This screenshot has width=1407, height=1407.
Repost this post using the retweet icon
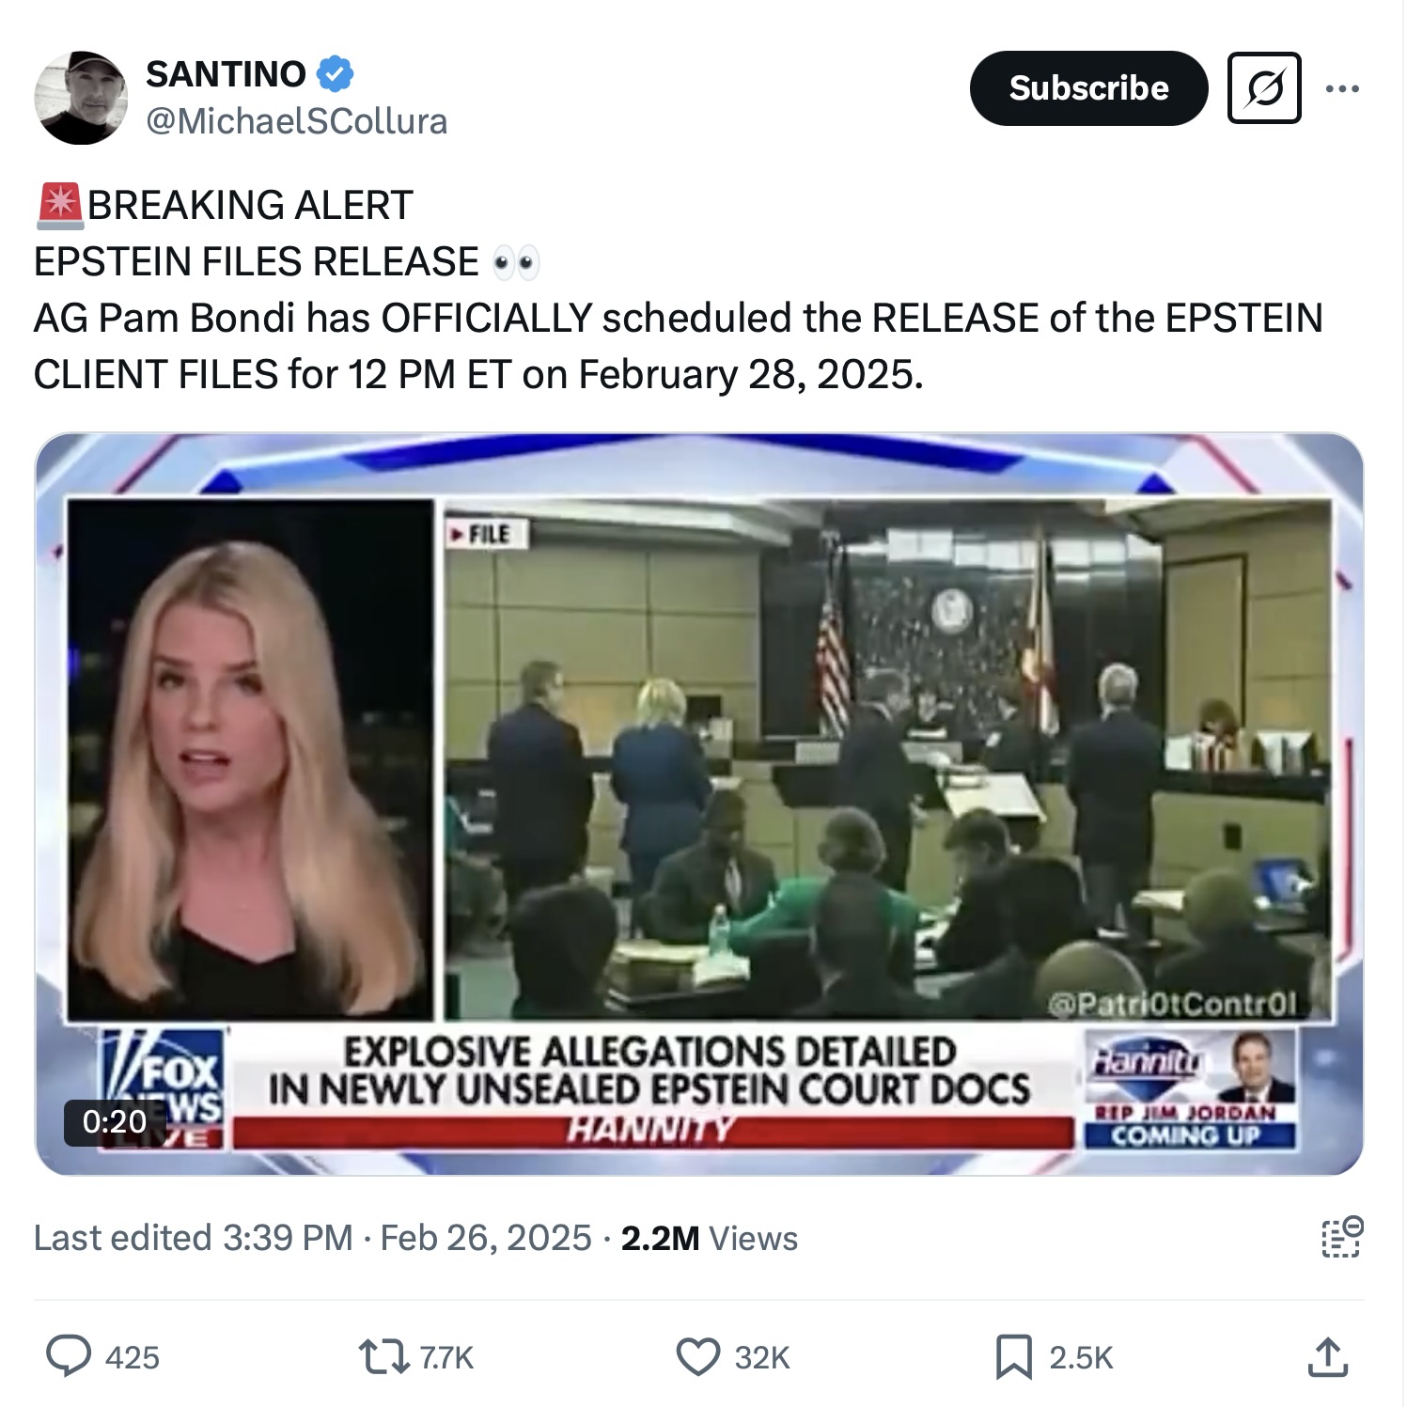[x=383, y=1356]
